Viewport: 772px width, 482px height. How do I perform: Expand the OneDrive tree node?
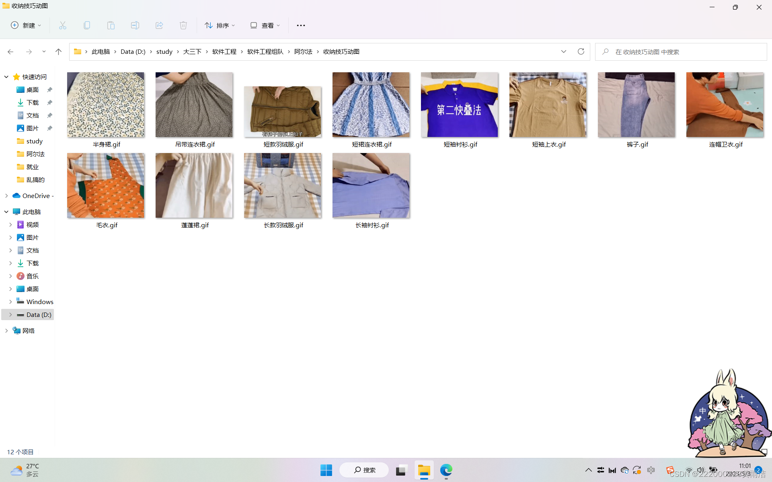pos(6,196)
